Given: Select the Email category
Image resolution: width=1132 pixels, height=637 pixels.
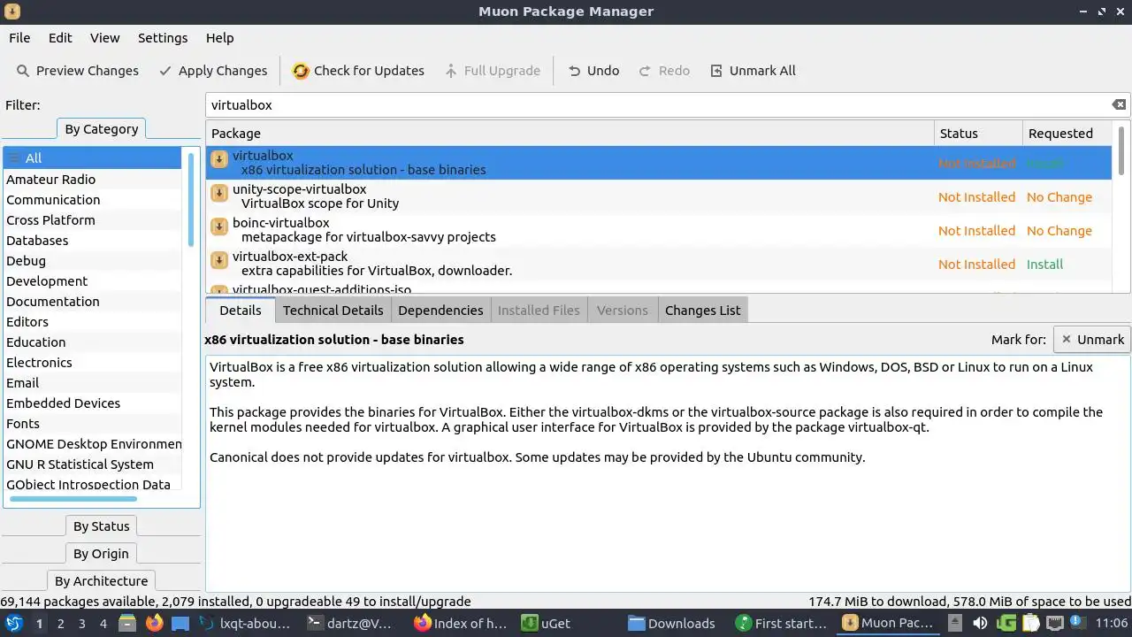Looking at the screenshot, I should [92, 383].
